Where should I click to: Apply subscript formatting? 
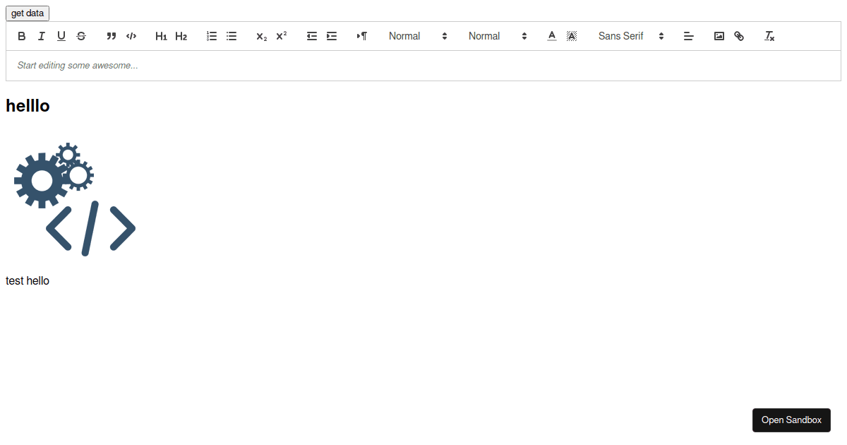pyautogui.click(x=260, y=36)
